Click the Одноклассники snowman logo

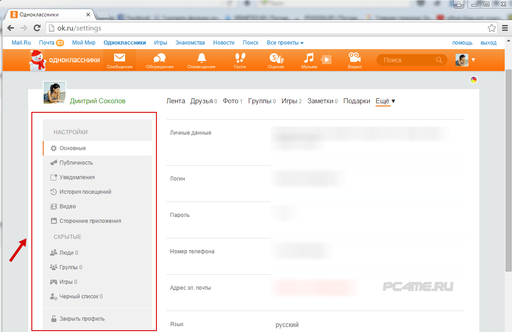pos(38,60)
